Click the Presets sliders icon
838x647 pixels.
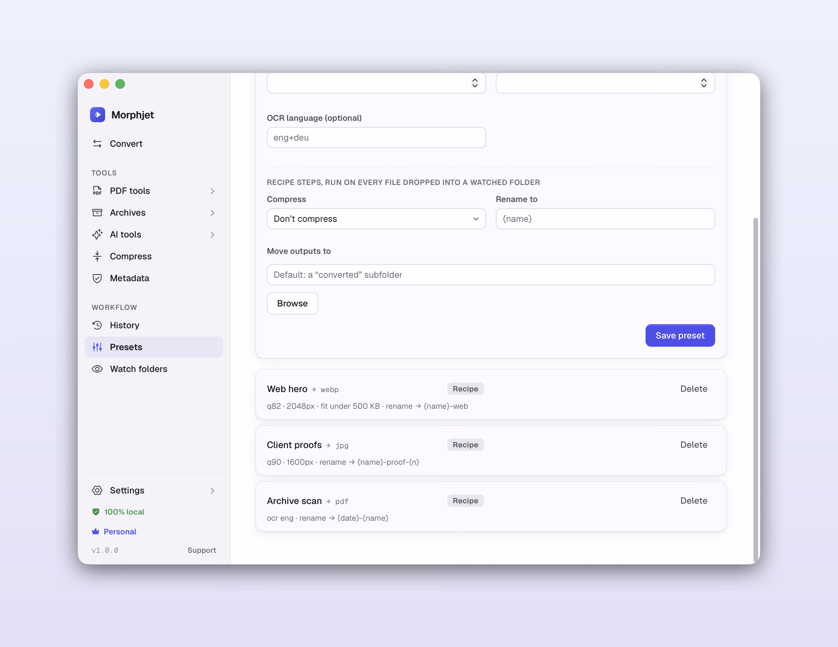tap(97, 347)
